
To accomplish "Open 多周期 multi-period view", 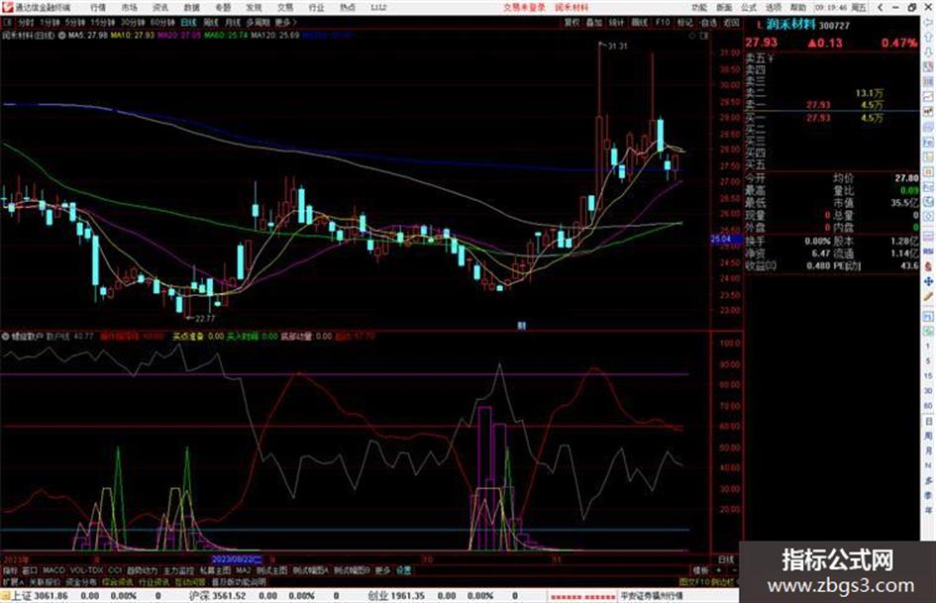I will [258, 22].
